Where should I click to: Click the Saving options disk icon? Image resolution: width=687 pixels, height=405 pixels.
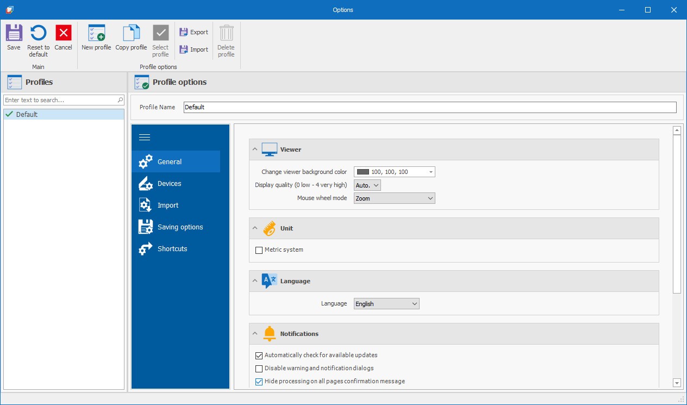click(146, 227)
